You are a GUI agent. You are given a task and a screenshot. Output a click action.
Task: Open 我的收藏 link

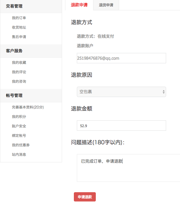19,63
